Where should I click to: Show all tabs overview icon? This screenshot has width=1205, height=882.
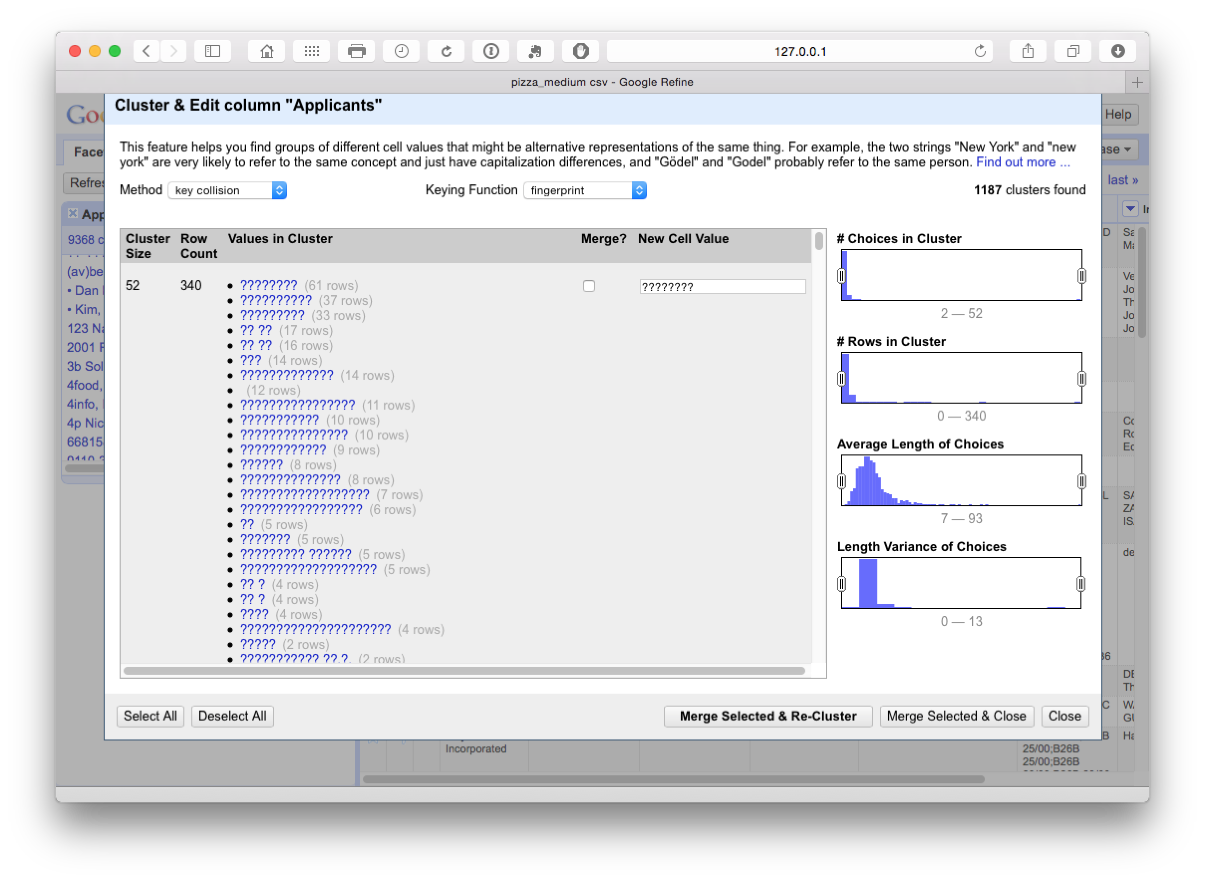(x=1072, y=51)
